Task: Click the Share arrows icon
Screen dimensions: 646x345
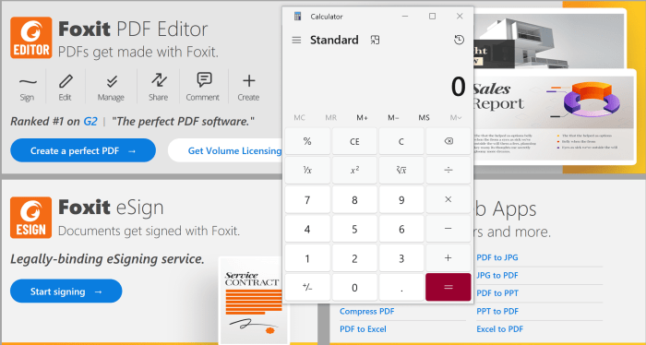Action: click(159, 80)
